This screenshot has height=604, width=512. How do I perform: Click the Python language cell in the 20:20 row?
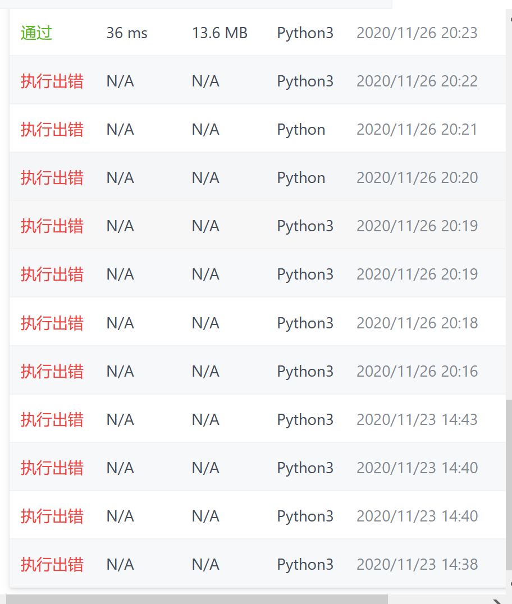301,178
